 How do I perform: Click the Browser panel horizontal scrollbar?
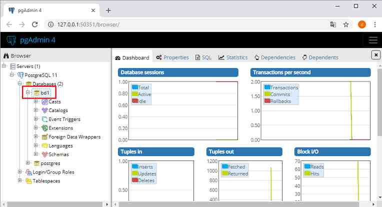pyautogui.click(x=55, y=204)
